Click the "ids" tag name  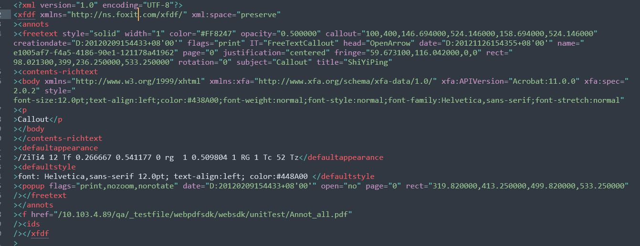pos(33,224)
